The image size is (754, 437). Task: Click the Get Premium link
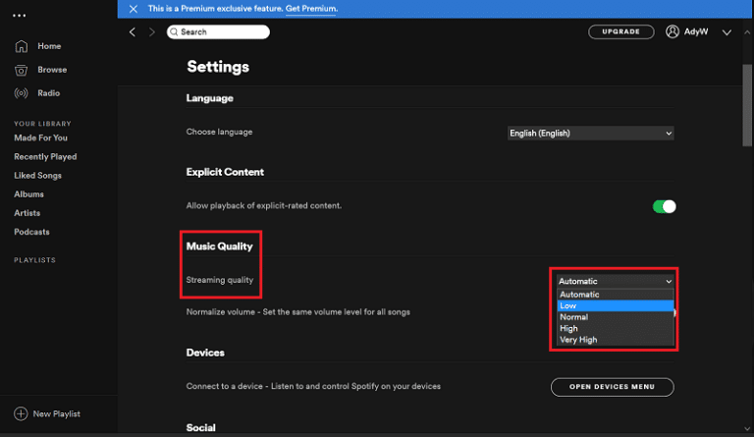click(311, 9)
